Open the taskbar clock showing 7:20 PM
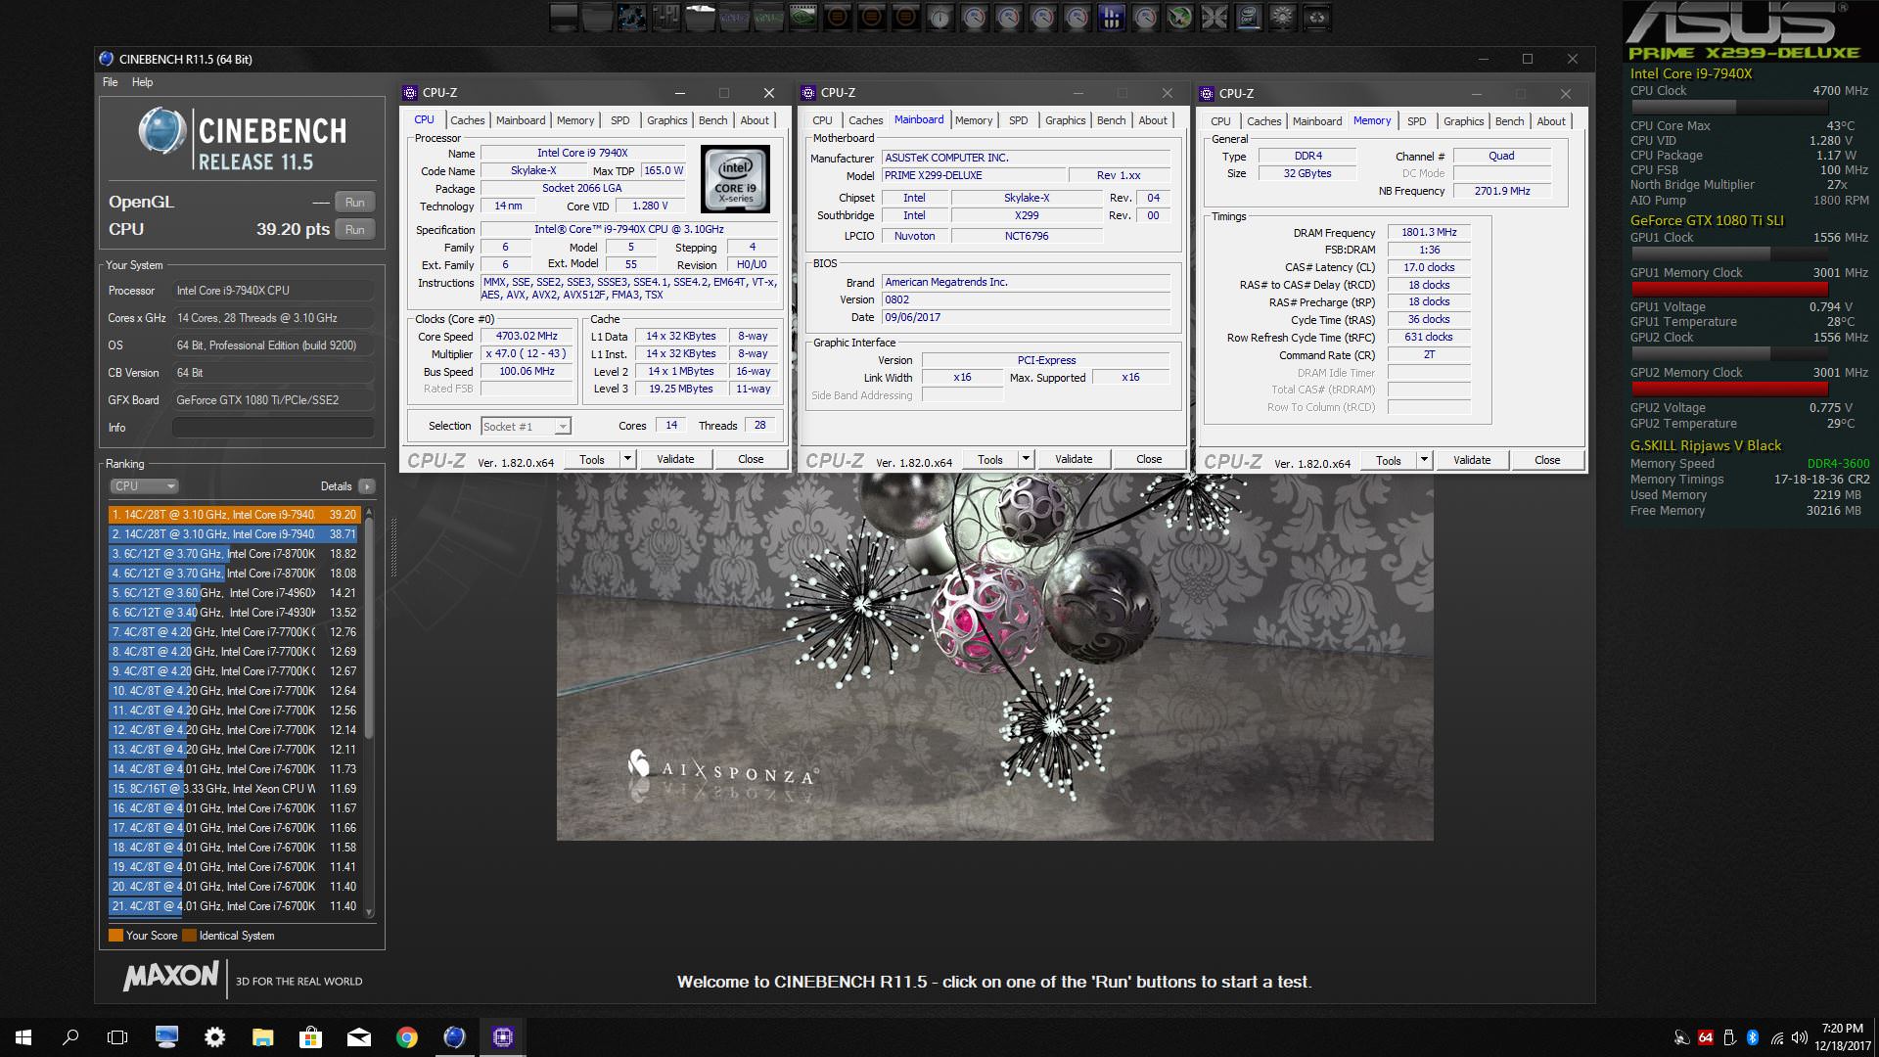This screenshot has width=1879, height=1057. [1842, 1037]
